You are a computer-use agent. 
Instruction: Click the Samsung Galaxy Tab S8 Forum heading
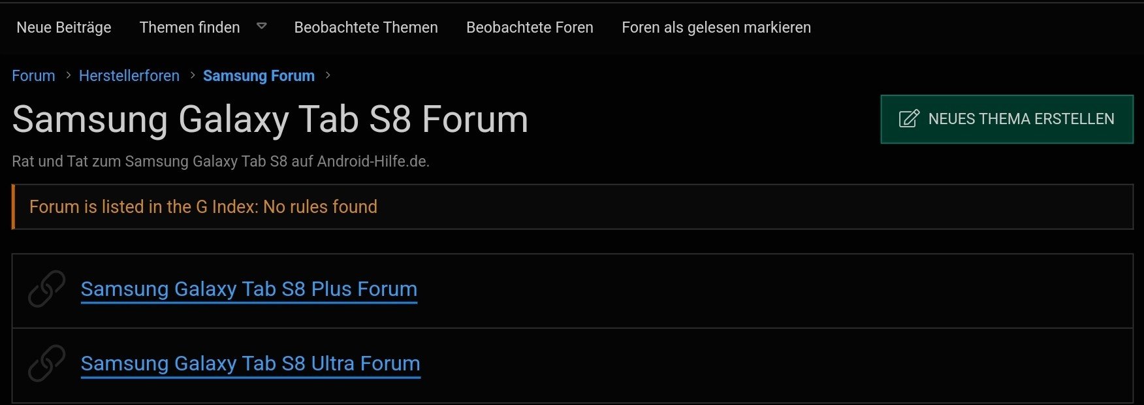coord(270,120)
